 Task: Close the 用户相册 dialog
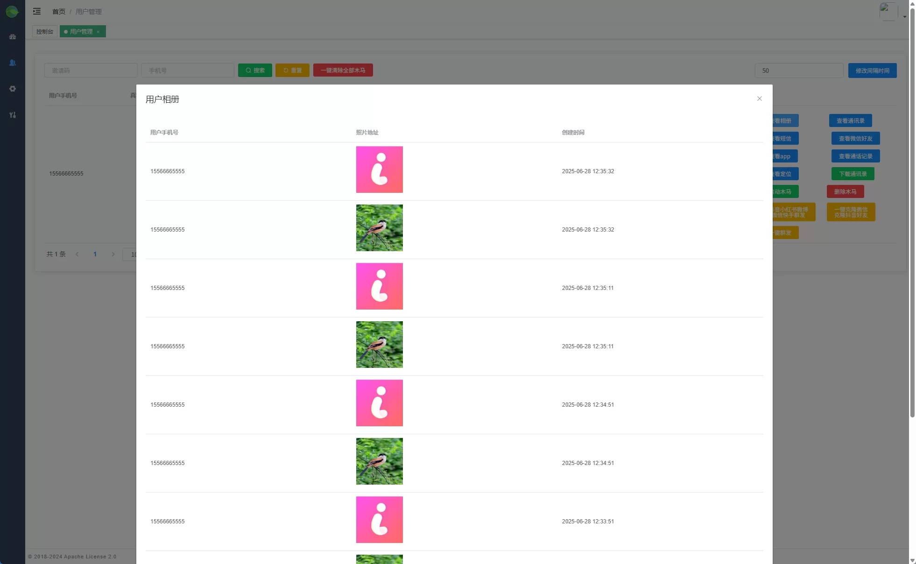[x=759, y=99]
